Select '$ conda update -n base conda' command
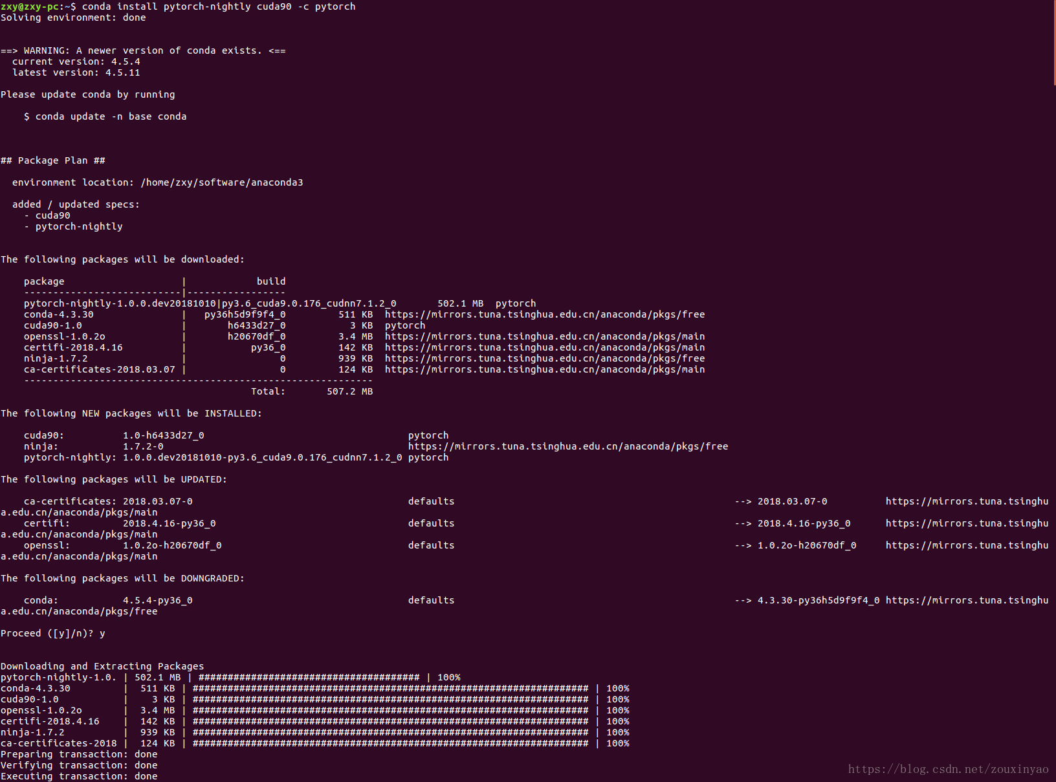This screenshot has width=1056, height=782. [105, 116]
